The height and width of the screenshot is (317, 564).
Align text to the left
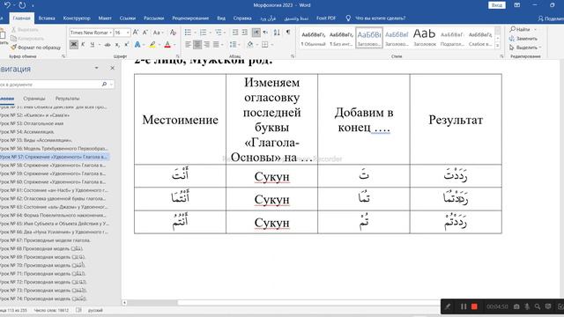pos(188,45)
